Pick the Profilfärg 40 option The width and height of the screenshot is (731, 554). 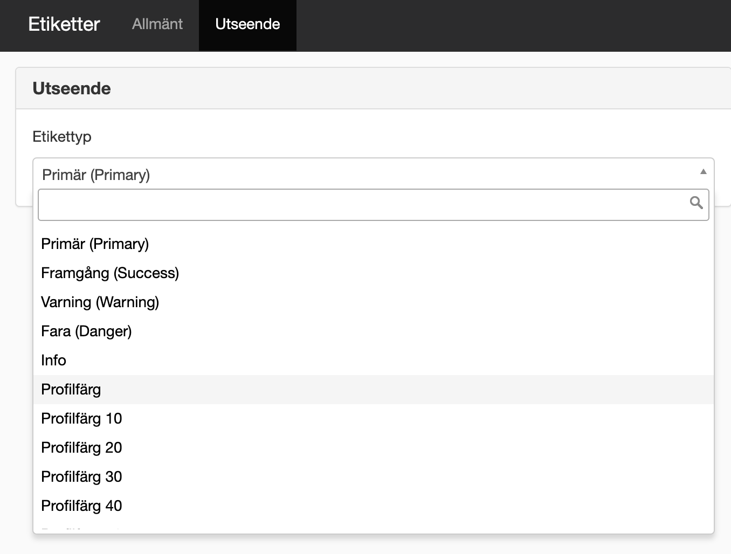point(373,506)
